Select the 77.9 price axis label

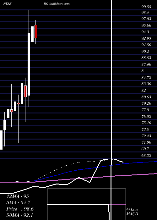point(145,110)
